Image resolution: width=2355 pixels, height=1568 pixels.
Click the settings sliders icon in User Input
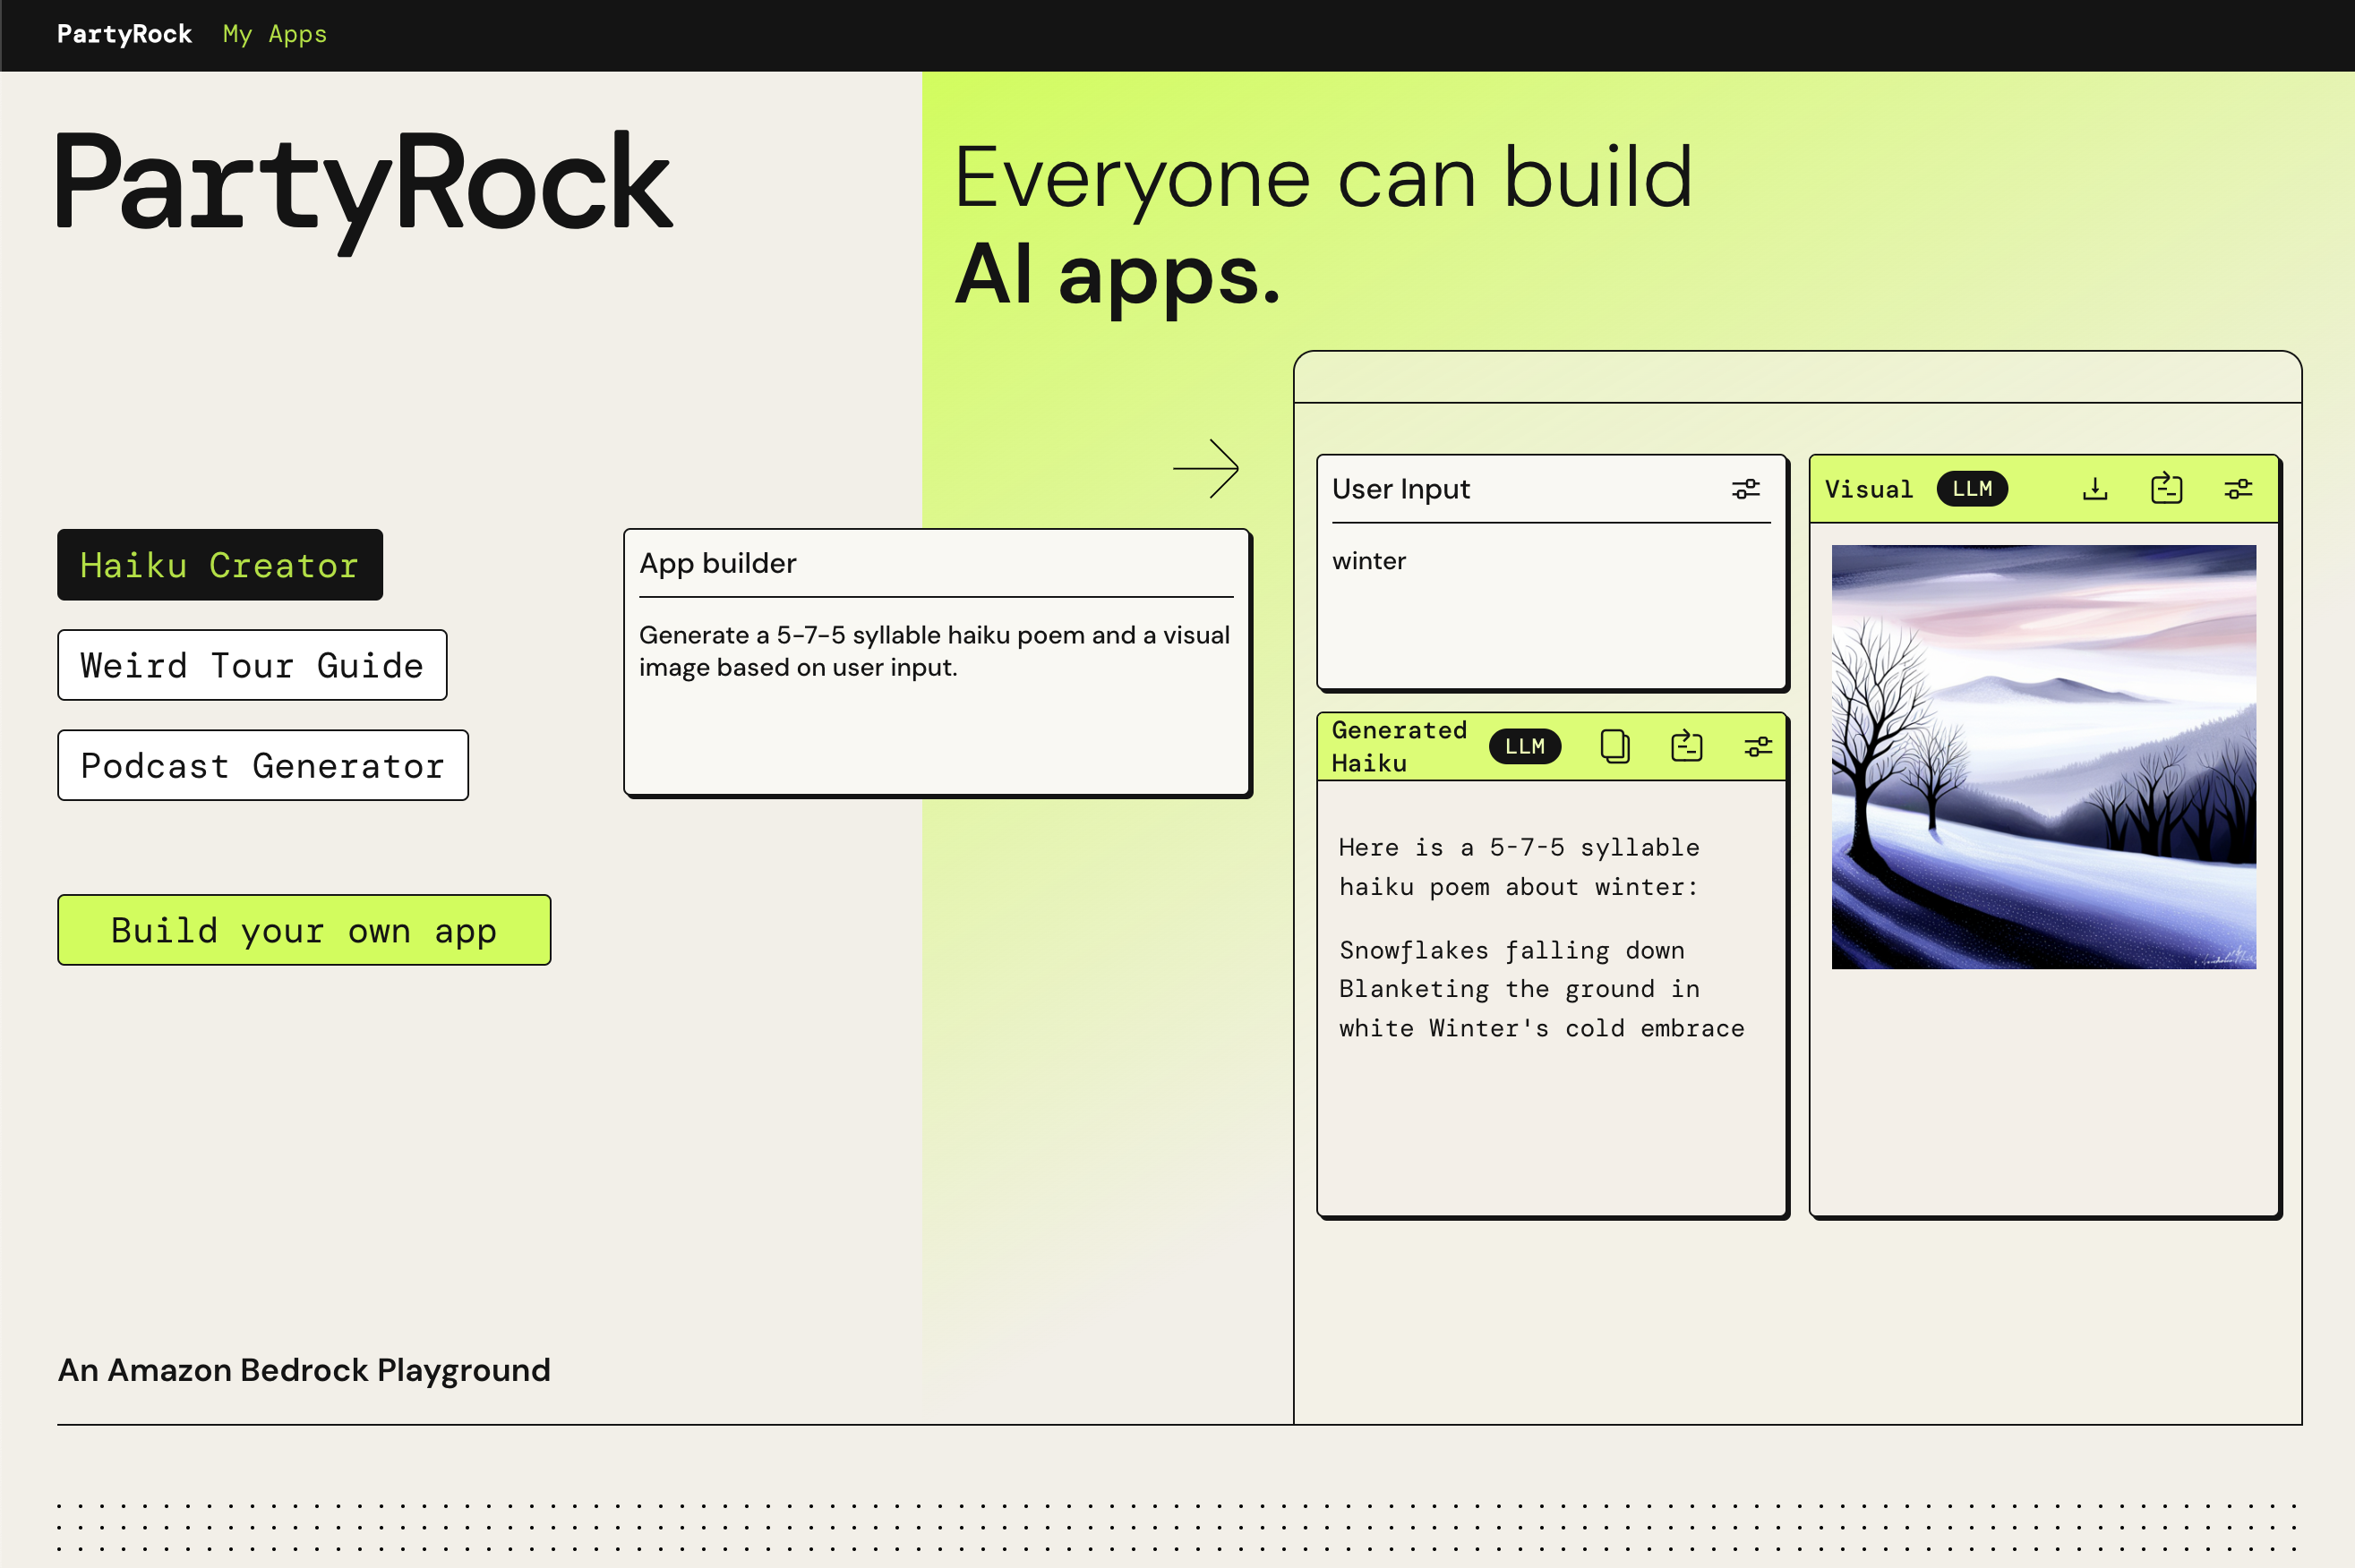(1744, 489)
